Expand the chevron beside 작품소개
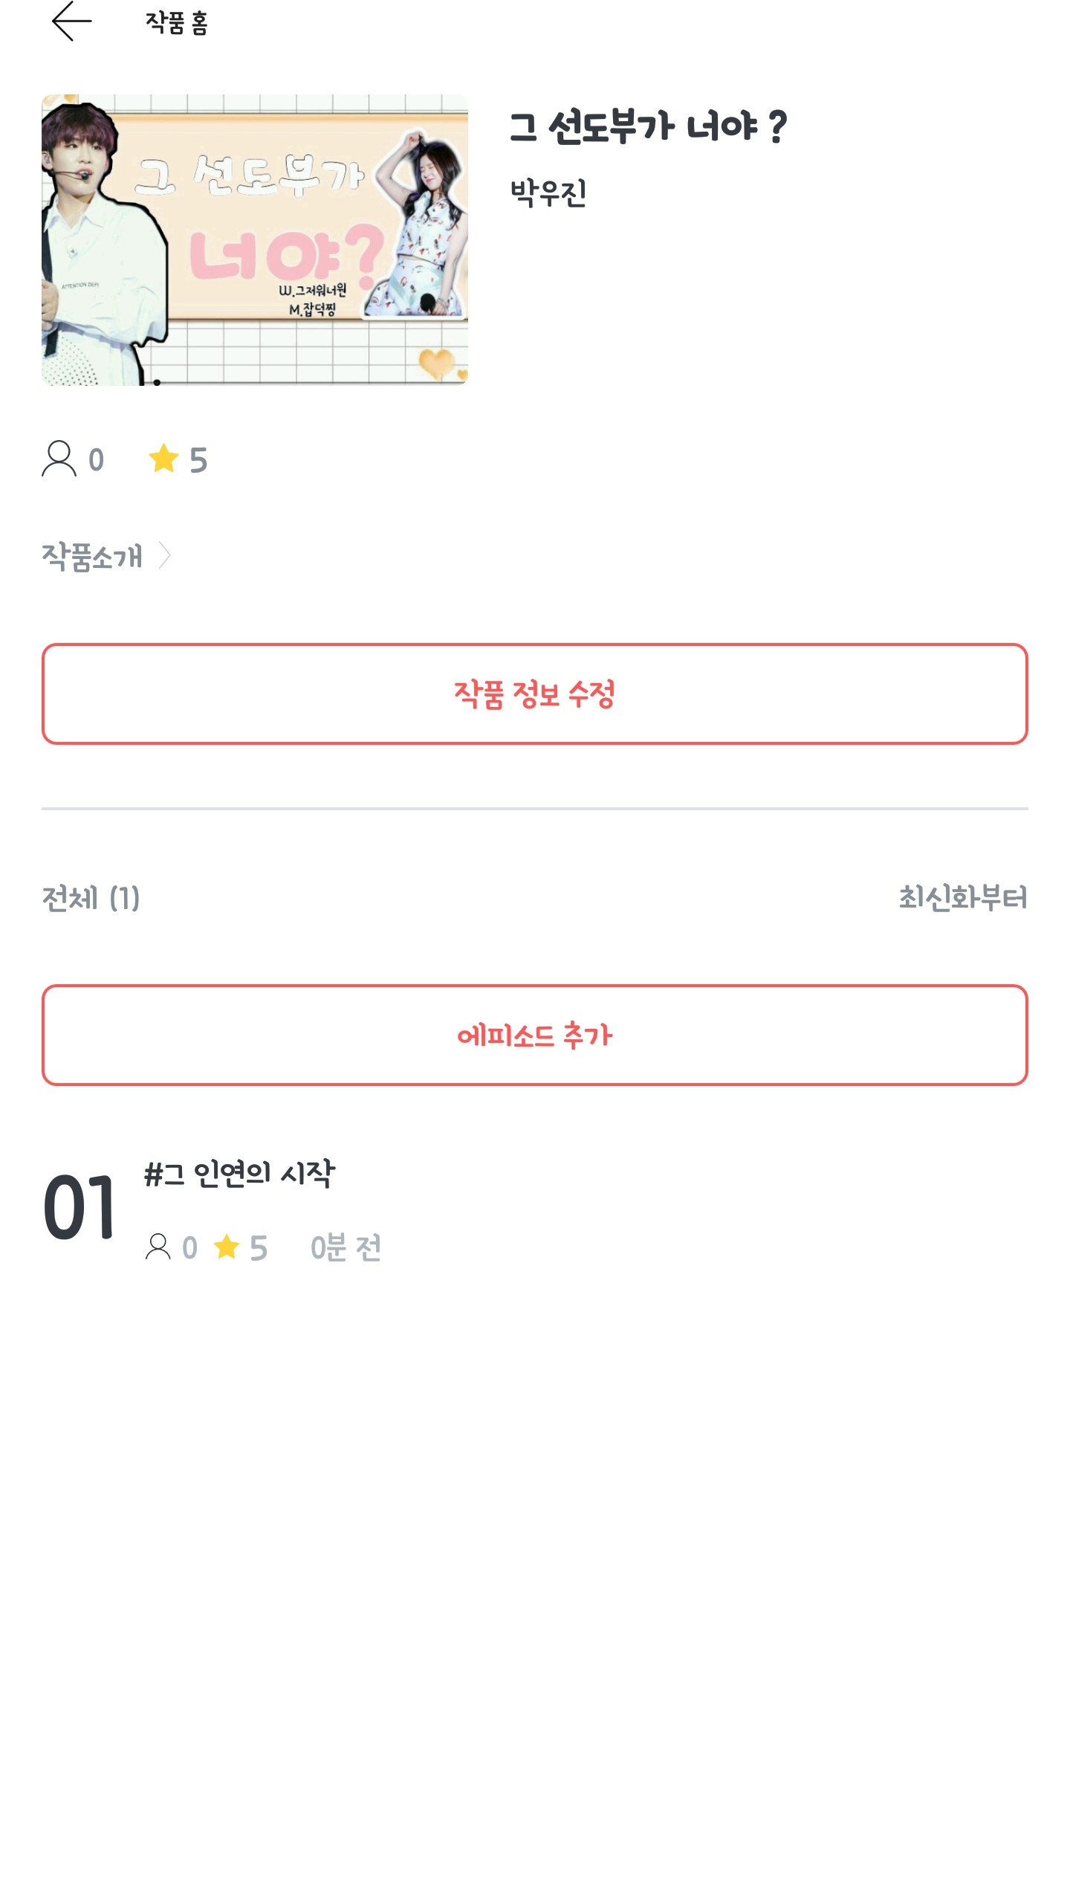 tap(166, 555)
